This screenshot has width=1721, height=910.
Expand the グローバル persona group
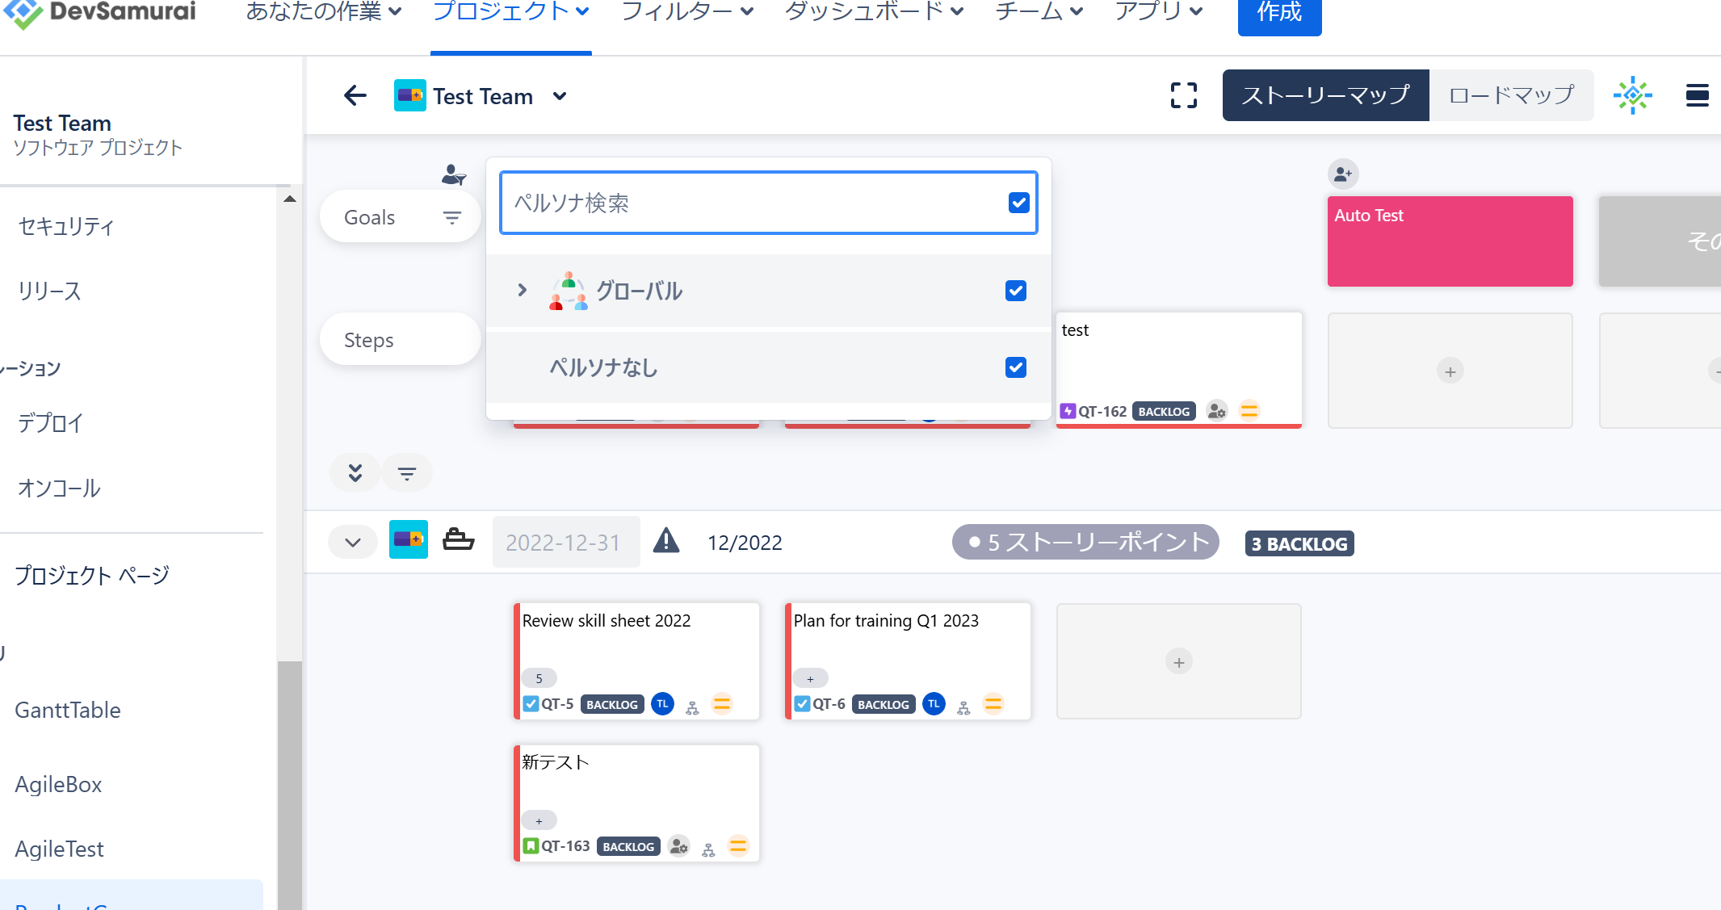(x=523, y=290)
